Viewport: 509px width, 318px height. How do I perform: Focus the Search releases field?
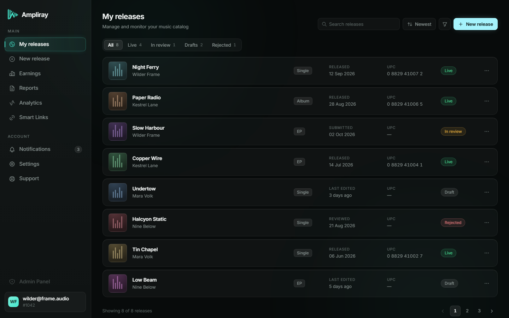[359, 24]
